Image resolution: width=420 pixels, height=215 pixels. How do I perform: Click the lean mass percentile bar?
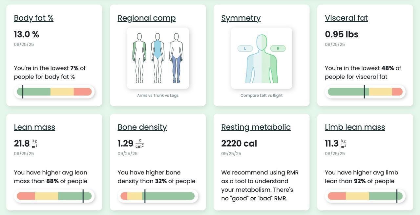pyautogui.click(x=54, y=196)
